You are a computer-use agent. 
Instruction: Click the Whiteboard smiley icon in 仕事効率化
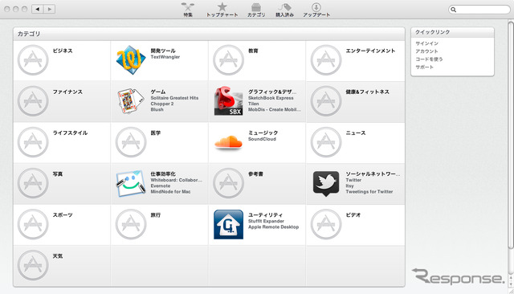click(x=131, y=183)
